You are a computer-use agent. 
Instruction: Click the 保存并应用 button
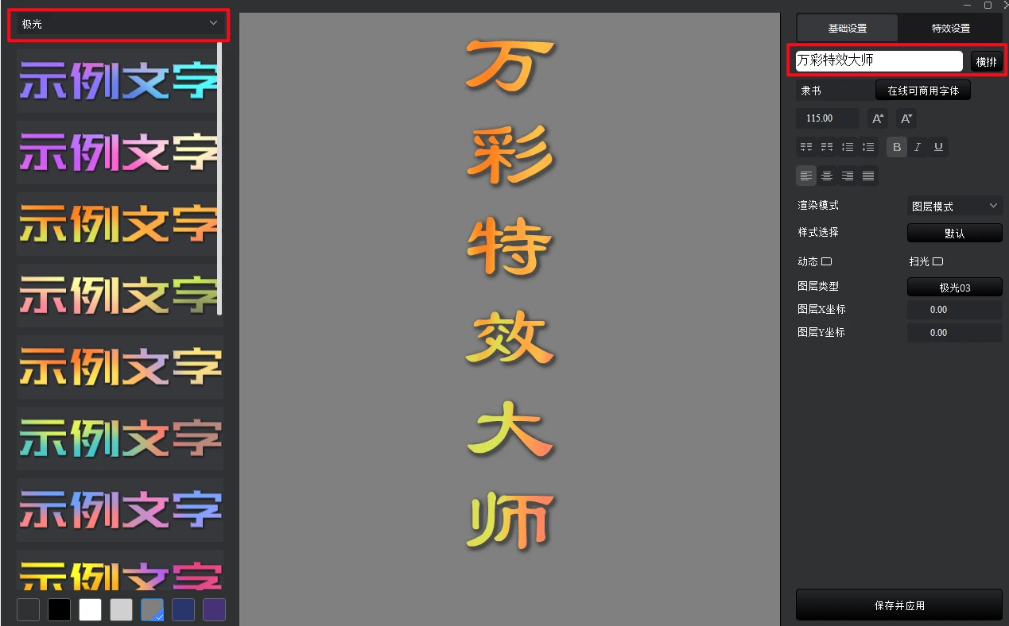898,605
